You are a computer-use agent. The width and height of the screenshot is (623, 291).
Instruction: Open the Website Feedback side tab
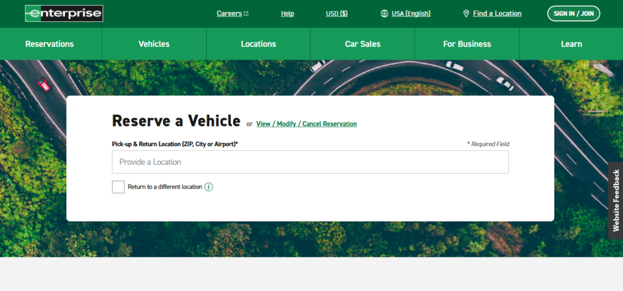pos(616,200)
